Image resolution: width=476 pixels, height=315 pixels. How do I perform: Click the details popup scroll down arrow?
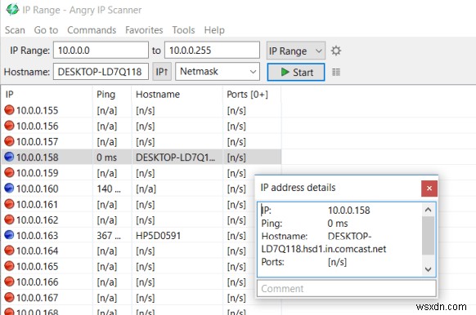click(x=428, y=269)
